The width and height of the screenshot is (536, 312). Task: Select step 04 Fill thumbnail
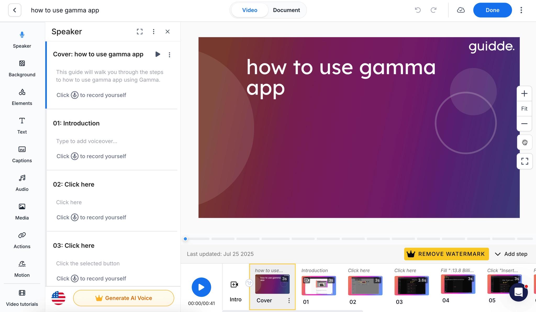(458, 284)
